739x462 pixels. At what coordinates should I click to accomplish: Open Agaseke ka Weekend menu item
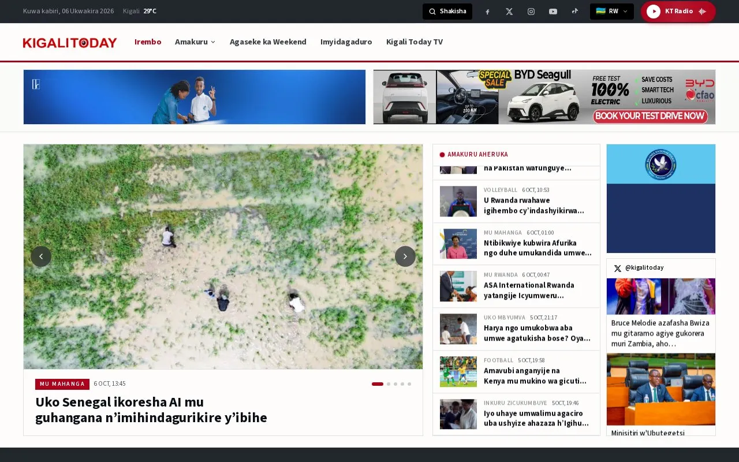(268, 42)
